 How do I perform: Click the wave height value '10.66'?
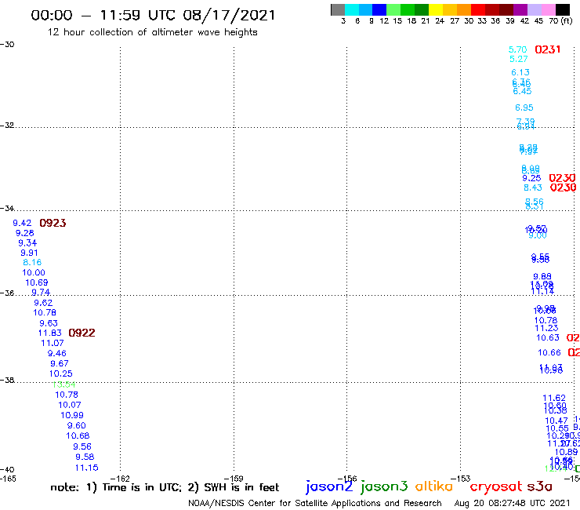pyautogui.click(x=549, y=352)
